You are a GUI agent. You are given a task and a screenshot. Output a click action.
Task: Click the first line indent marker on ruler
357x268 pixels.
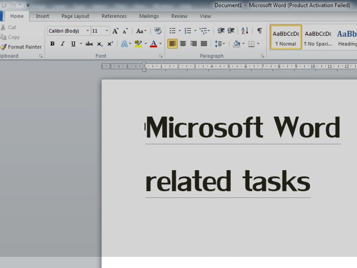[x=144, y=64]
